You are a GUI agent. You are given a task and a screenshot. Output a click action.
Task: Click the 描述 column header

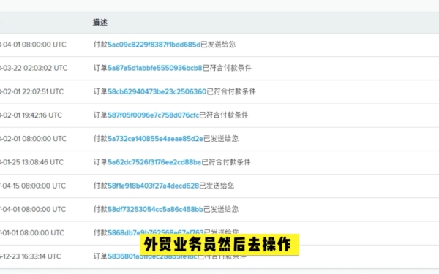click(100, 22)
